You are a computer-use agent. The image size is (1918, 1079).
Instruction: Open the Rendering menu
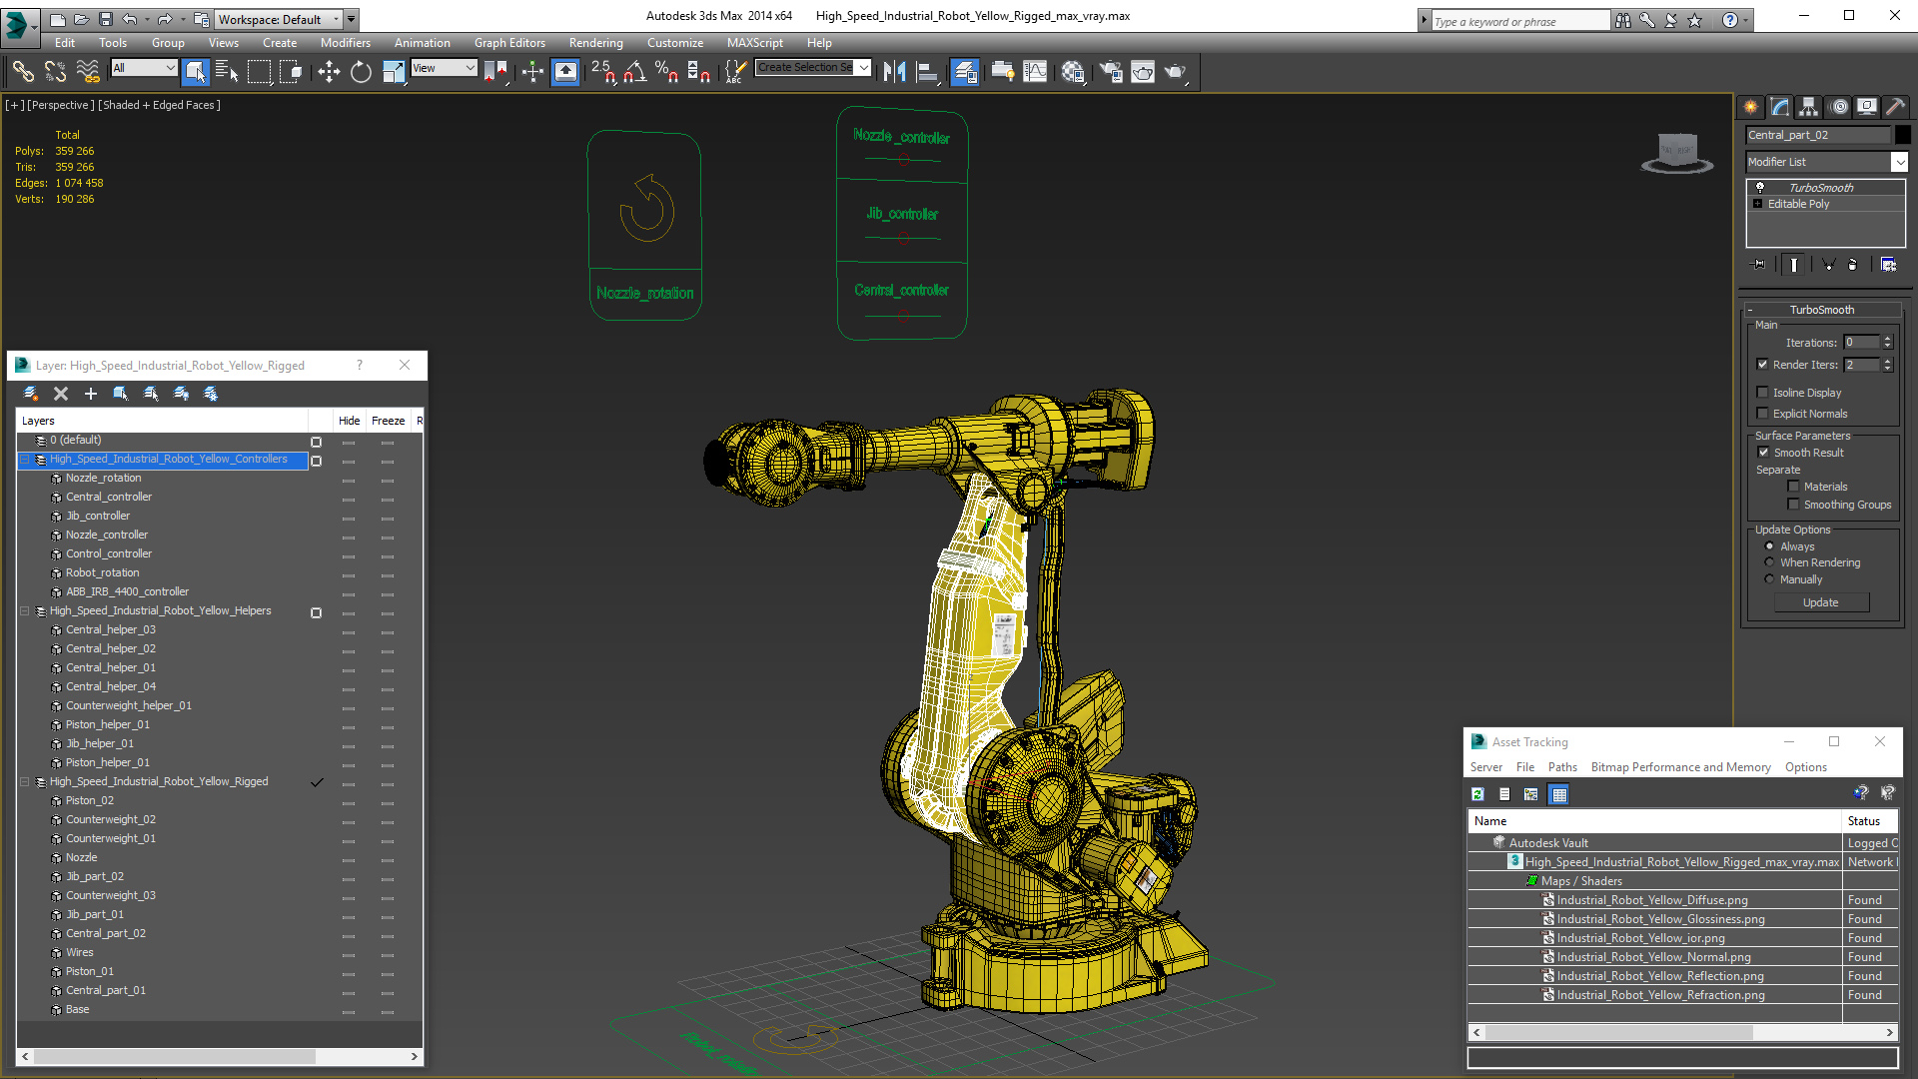coord(595,43)
